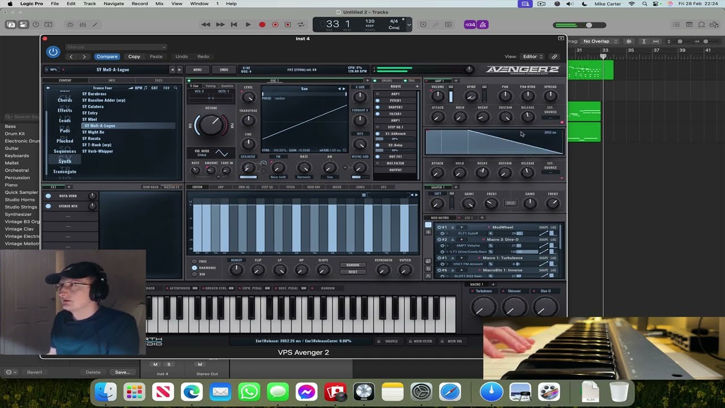The height and width of the screenshot is (408, 725).
Task: Switch to the ARP editor tab
Action: 221,187
